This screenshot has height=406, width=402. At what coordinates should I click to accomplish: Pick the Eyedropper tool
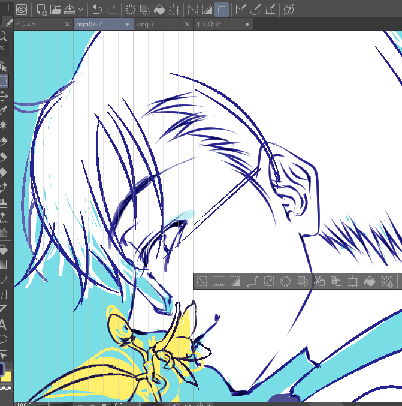point(3,110)
